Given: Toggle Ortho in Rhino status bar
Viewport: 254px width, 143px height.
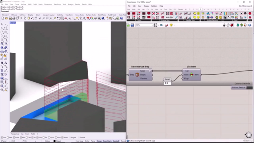Looking at the screenshot, I should (x=87, y=141).
